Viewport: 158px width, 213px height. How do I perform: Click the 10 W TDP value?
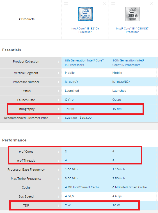tap(116, 205)
